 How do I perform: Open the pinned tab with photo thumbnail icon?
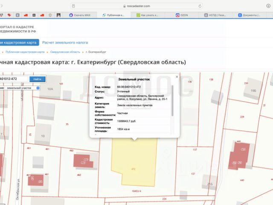coord(58,15)
